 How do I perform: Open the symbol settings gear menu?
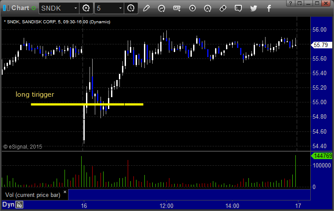(x=86, y=8)
